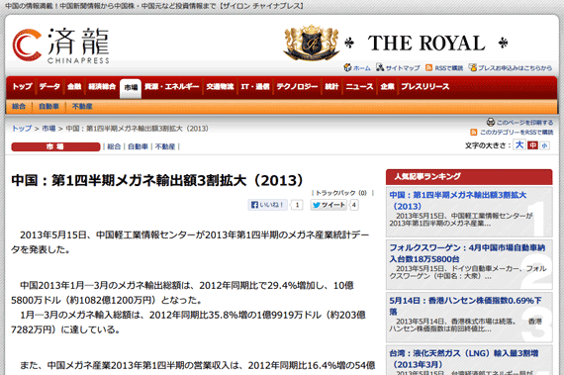This screenshot has height=375, width=564.
Task: Open The Royal banner advertisement
Action: point(396,43)
